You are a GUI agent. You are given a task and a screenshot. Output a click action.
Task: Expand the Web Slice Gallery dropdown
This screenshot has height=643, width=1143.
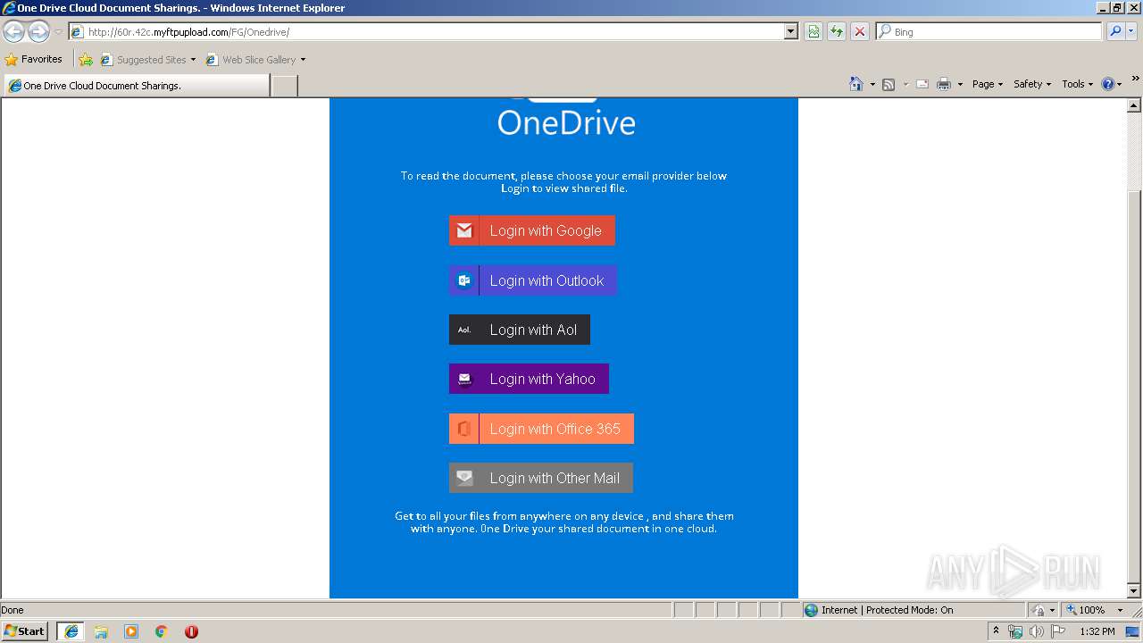click(303, 60)
